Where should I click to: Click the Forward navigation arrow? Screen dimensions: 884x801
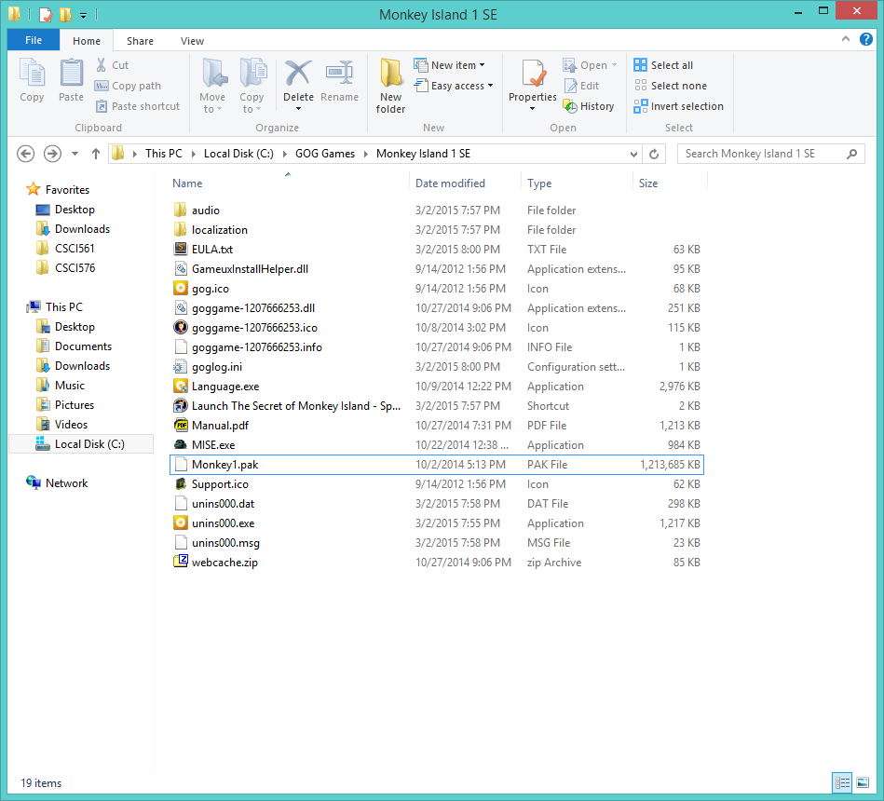tap(52, 154)
